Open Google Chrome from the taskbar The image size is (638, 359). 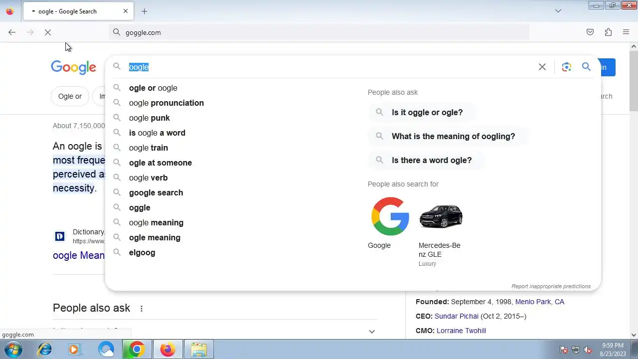pyautogui.click(x=137, y=350)
